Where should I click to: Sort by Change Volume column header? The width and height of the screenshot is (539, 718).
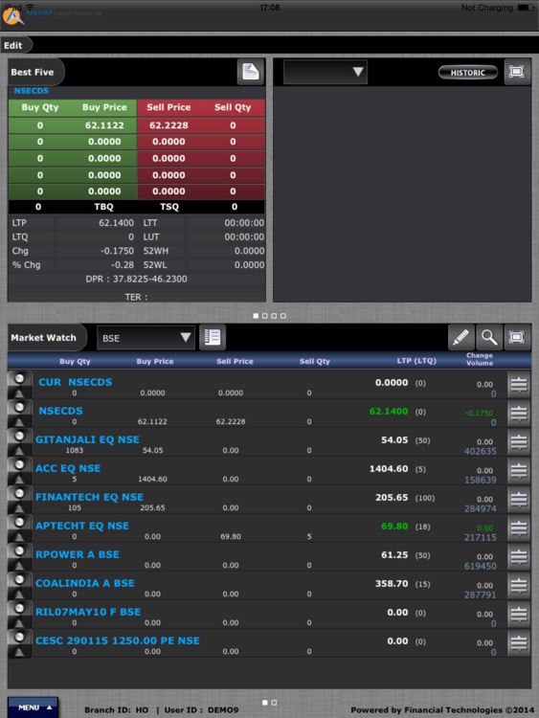pyautogui.click(x=480, y=359)
